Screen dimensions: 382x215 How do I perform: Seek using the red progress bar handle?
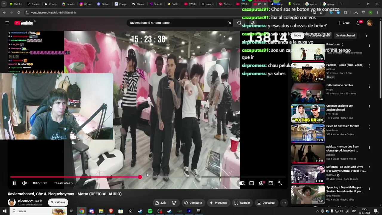(140, 177)
